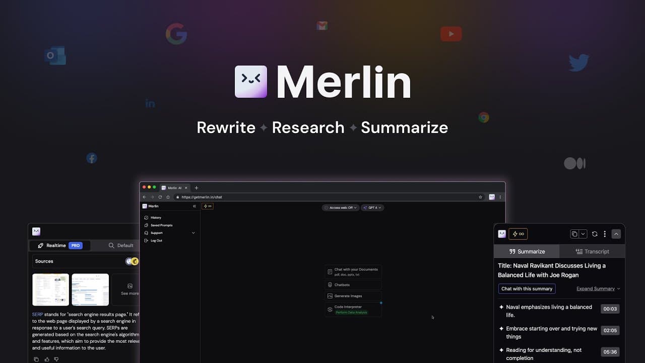Click Chat with this summary button
Screen dimensions: 645x363
click(527, 289)
